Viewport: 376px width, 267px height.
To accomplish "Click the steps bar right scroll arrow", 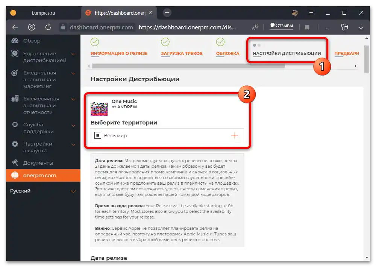I will coord(356,66).
